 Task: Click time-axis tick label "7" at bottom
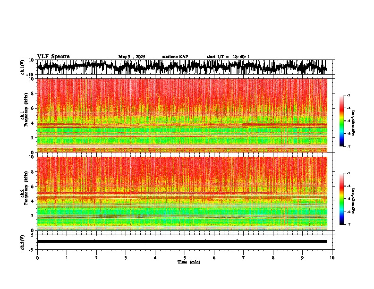pyautogui.click(x=244, y=258)
